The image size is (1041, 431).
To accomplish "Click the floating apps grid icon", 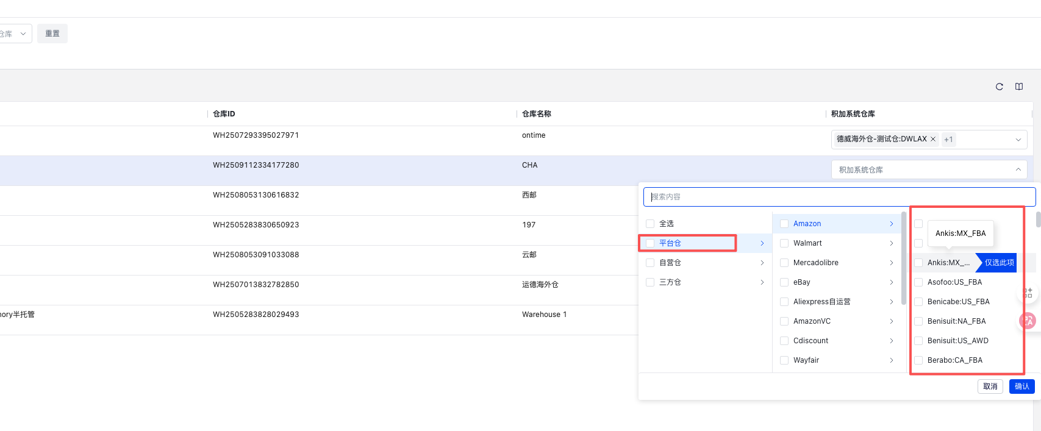I will pyautogui.click(x=1028, y=293).
